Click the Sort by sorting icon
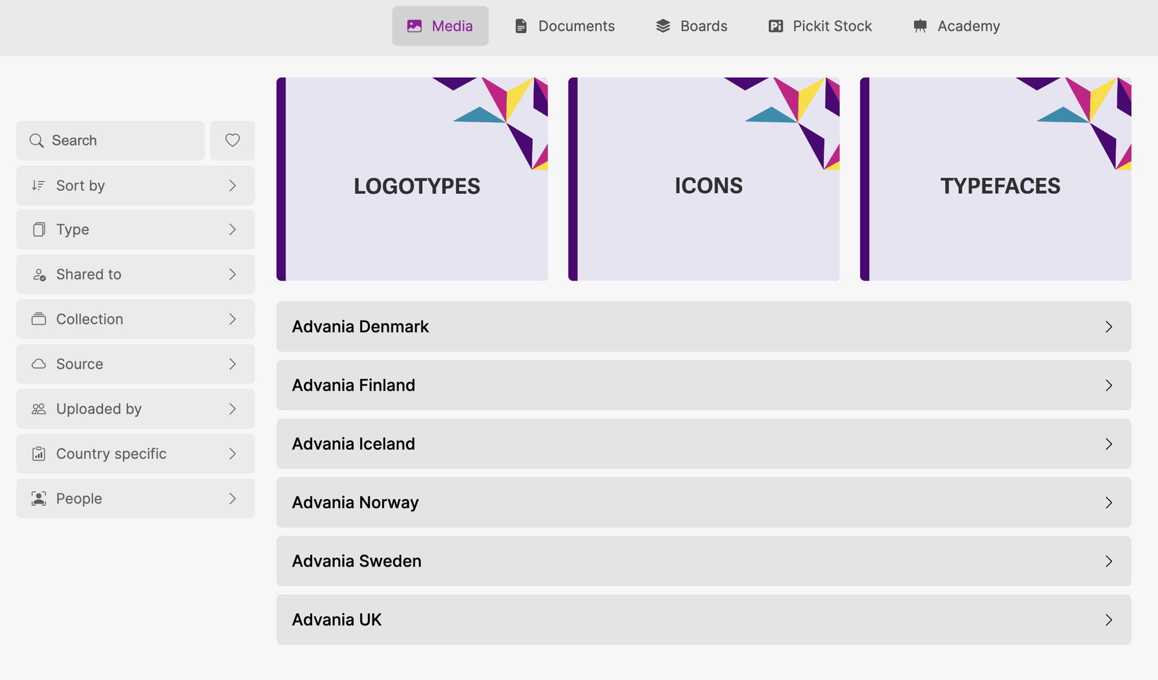1158x680 pixels. (x=39, y=185)
